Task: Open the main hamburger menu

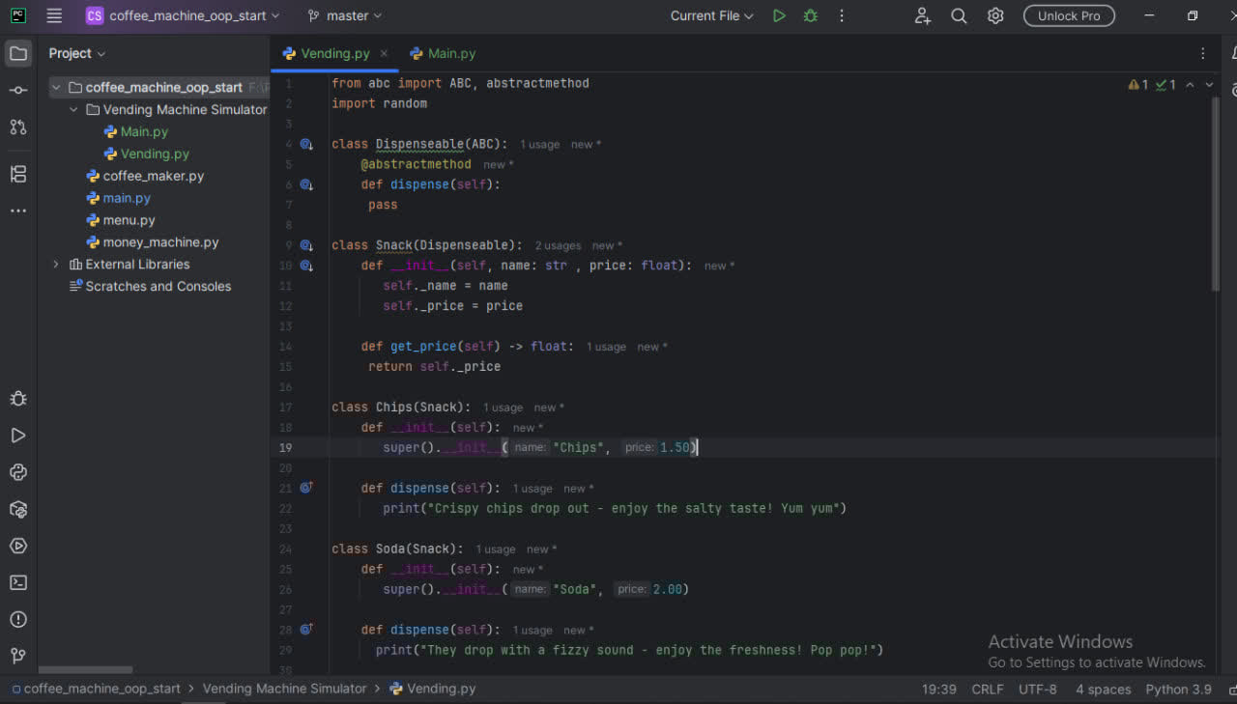Action: click(x=54, y=15)
